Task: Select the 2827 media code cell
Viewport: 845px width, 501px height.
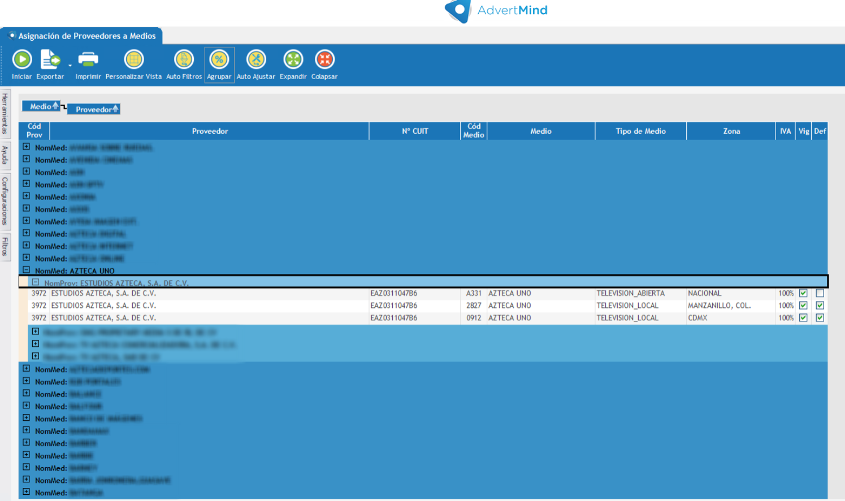Action: [x=474, y=306]
